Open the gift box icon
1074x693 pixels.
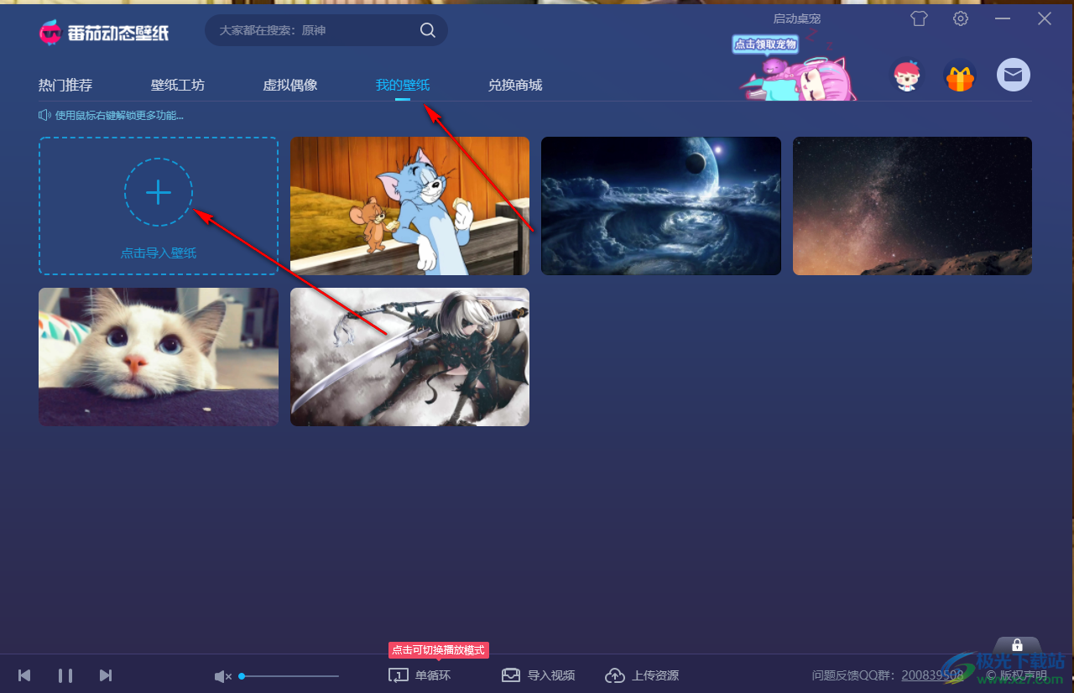click(959, 77)
